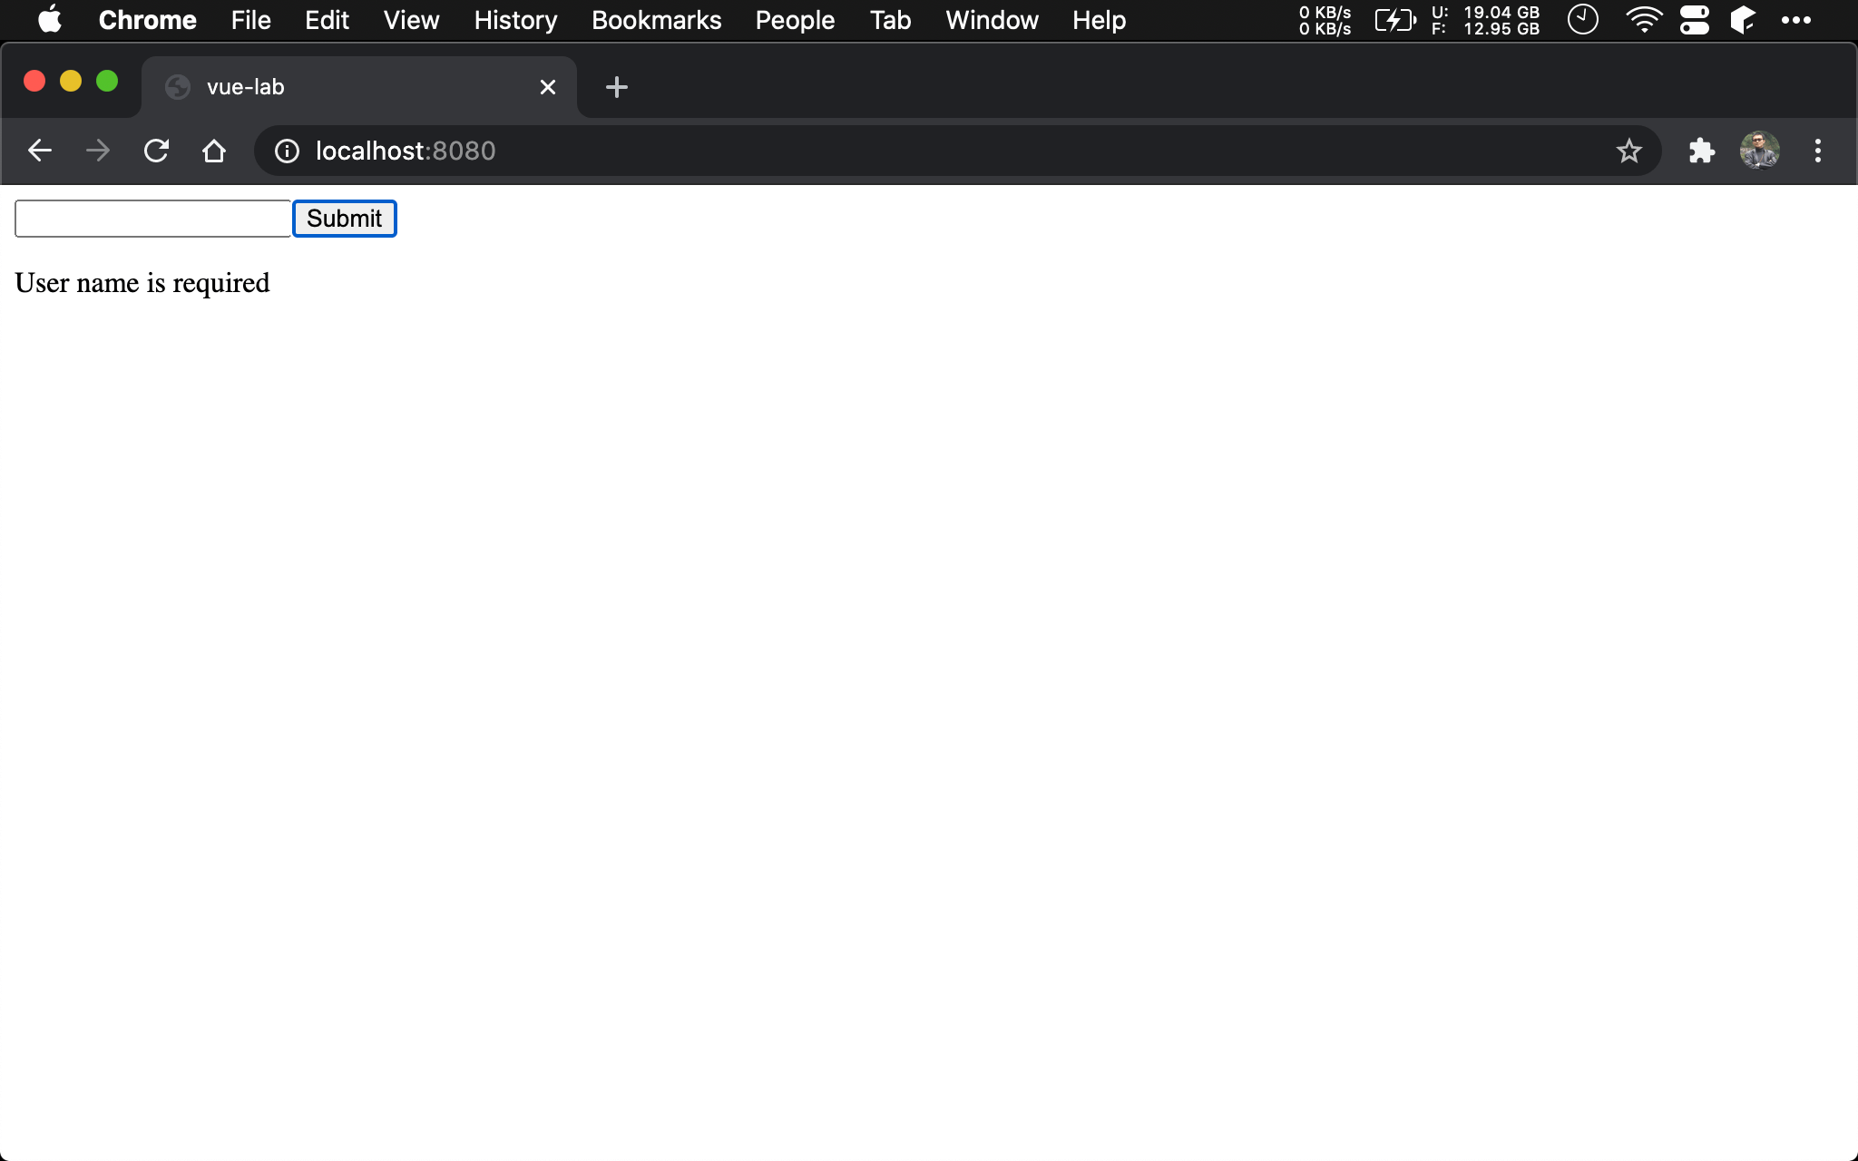This screenshot has width=1858, height=1161.
Task: Focus the user name text field
Action: click(x=152, y=219)
